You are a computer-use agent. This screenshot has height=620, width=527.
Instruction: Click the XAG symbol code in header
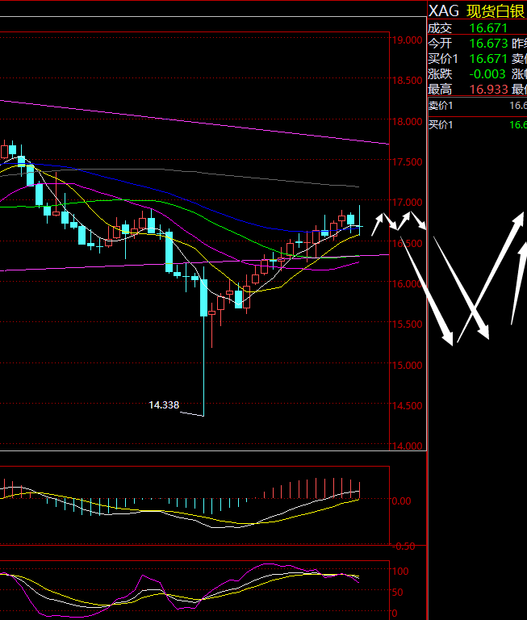tap(444, 11)
